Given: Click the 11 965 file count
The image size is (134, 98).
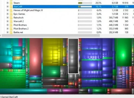Looking at the screenshot, I should tap(125, 18).
